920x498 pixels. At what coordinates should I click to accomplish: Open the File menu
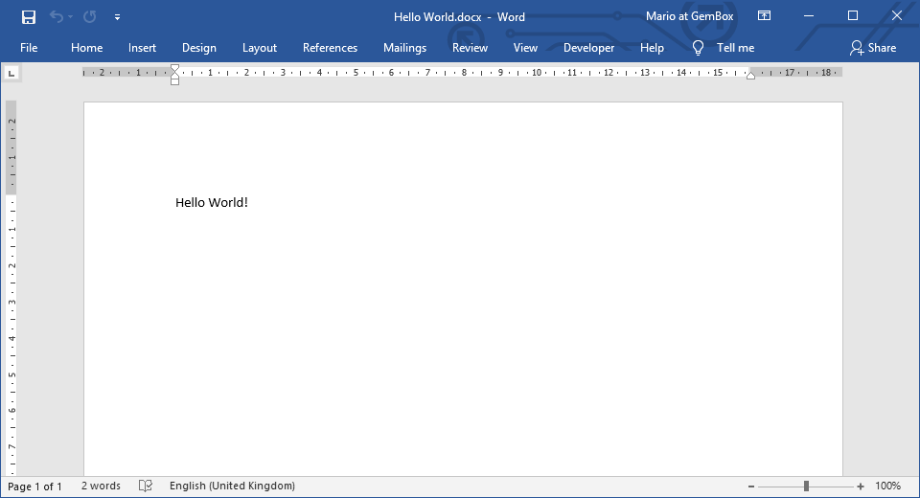coord(29,48)
